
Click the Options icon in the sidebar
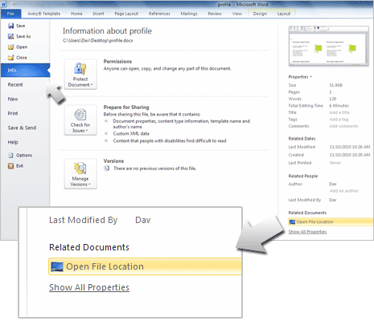click(10, 155)
